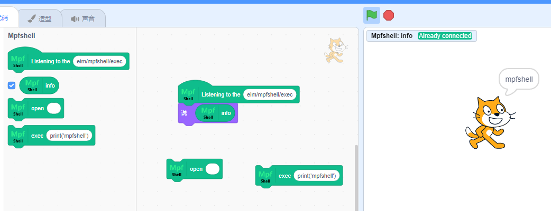Image resolution: width=551 pixels, height=211 pixels.
Task: Edit print('mpfshell') field in workspace exec block
Action: click(317, 176)
